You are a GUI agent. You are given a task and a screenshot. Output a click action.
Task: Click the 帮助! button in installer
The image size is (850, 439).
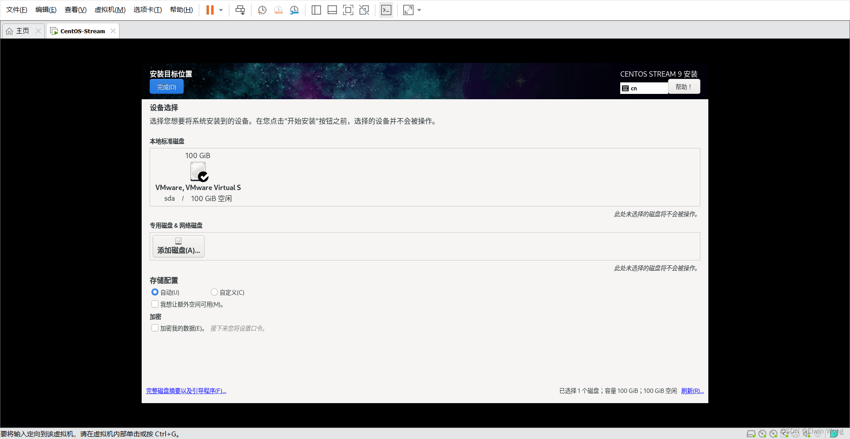click(684, 87)
